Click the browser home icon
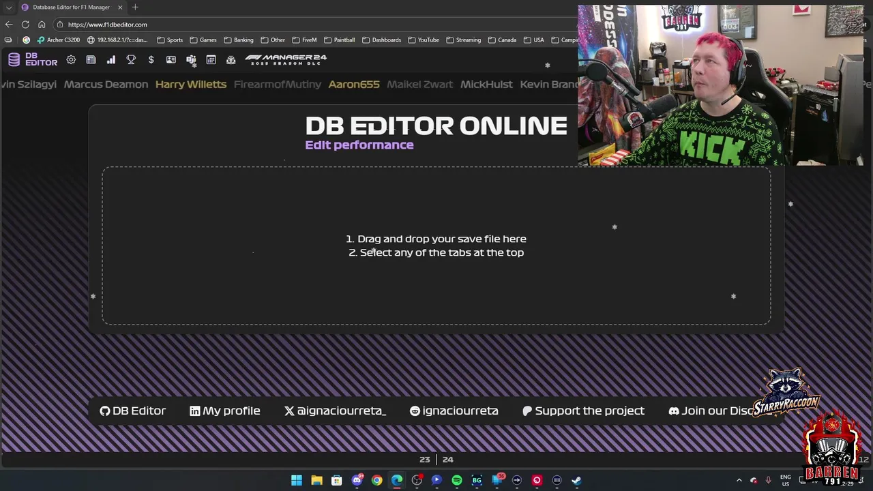The width and height of the screenshot is (873, 491). (x=42, y=25)
